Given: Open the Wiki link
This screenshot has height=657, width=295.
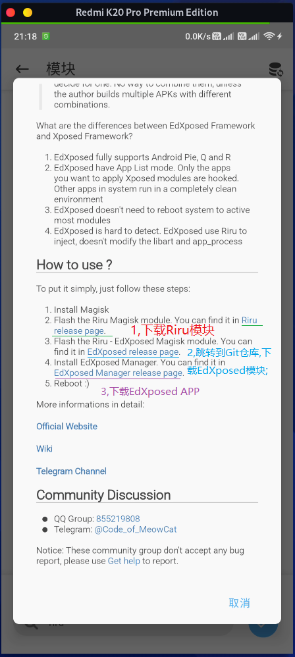Looking at the screenshot, I should (x=44, y=449).
